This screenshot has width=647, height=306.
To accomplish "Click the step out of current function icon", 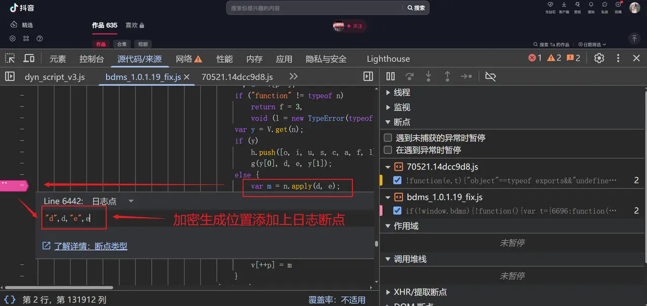I will tap(447, 76).
